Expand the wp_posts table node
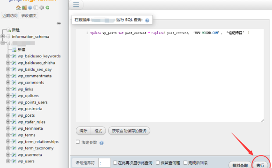The height and width of the screenshot is (168, 272). click(8, 115)
